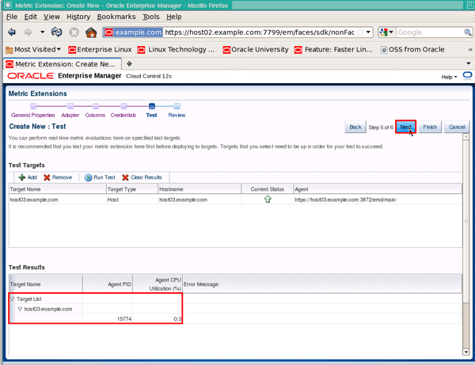Sort by the Target Type column header
The width and height of the screenshot is (475, 365).
pos(132,189)
